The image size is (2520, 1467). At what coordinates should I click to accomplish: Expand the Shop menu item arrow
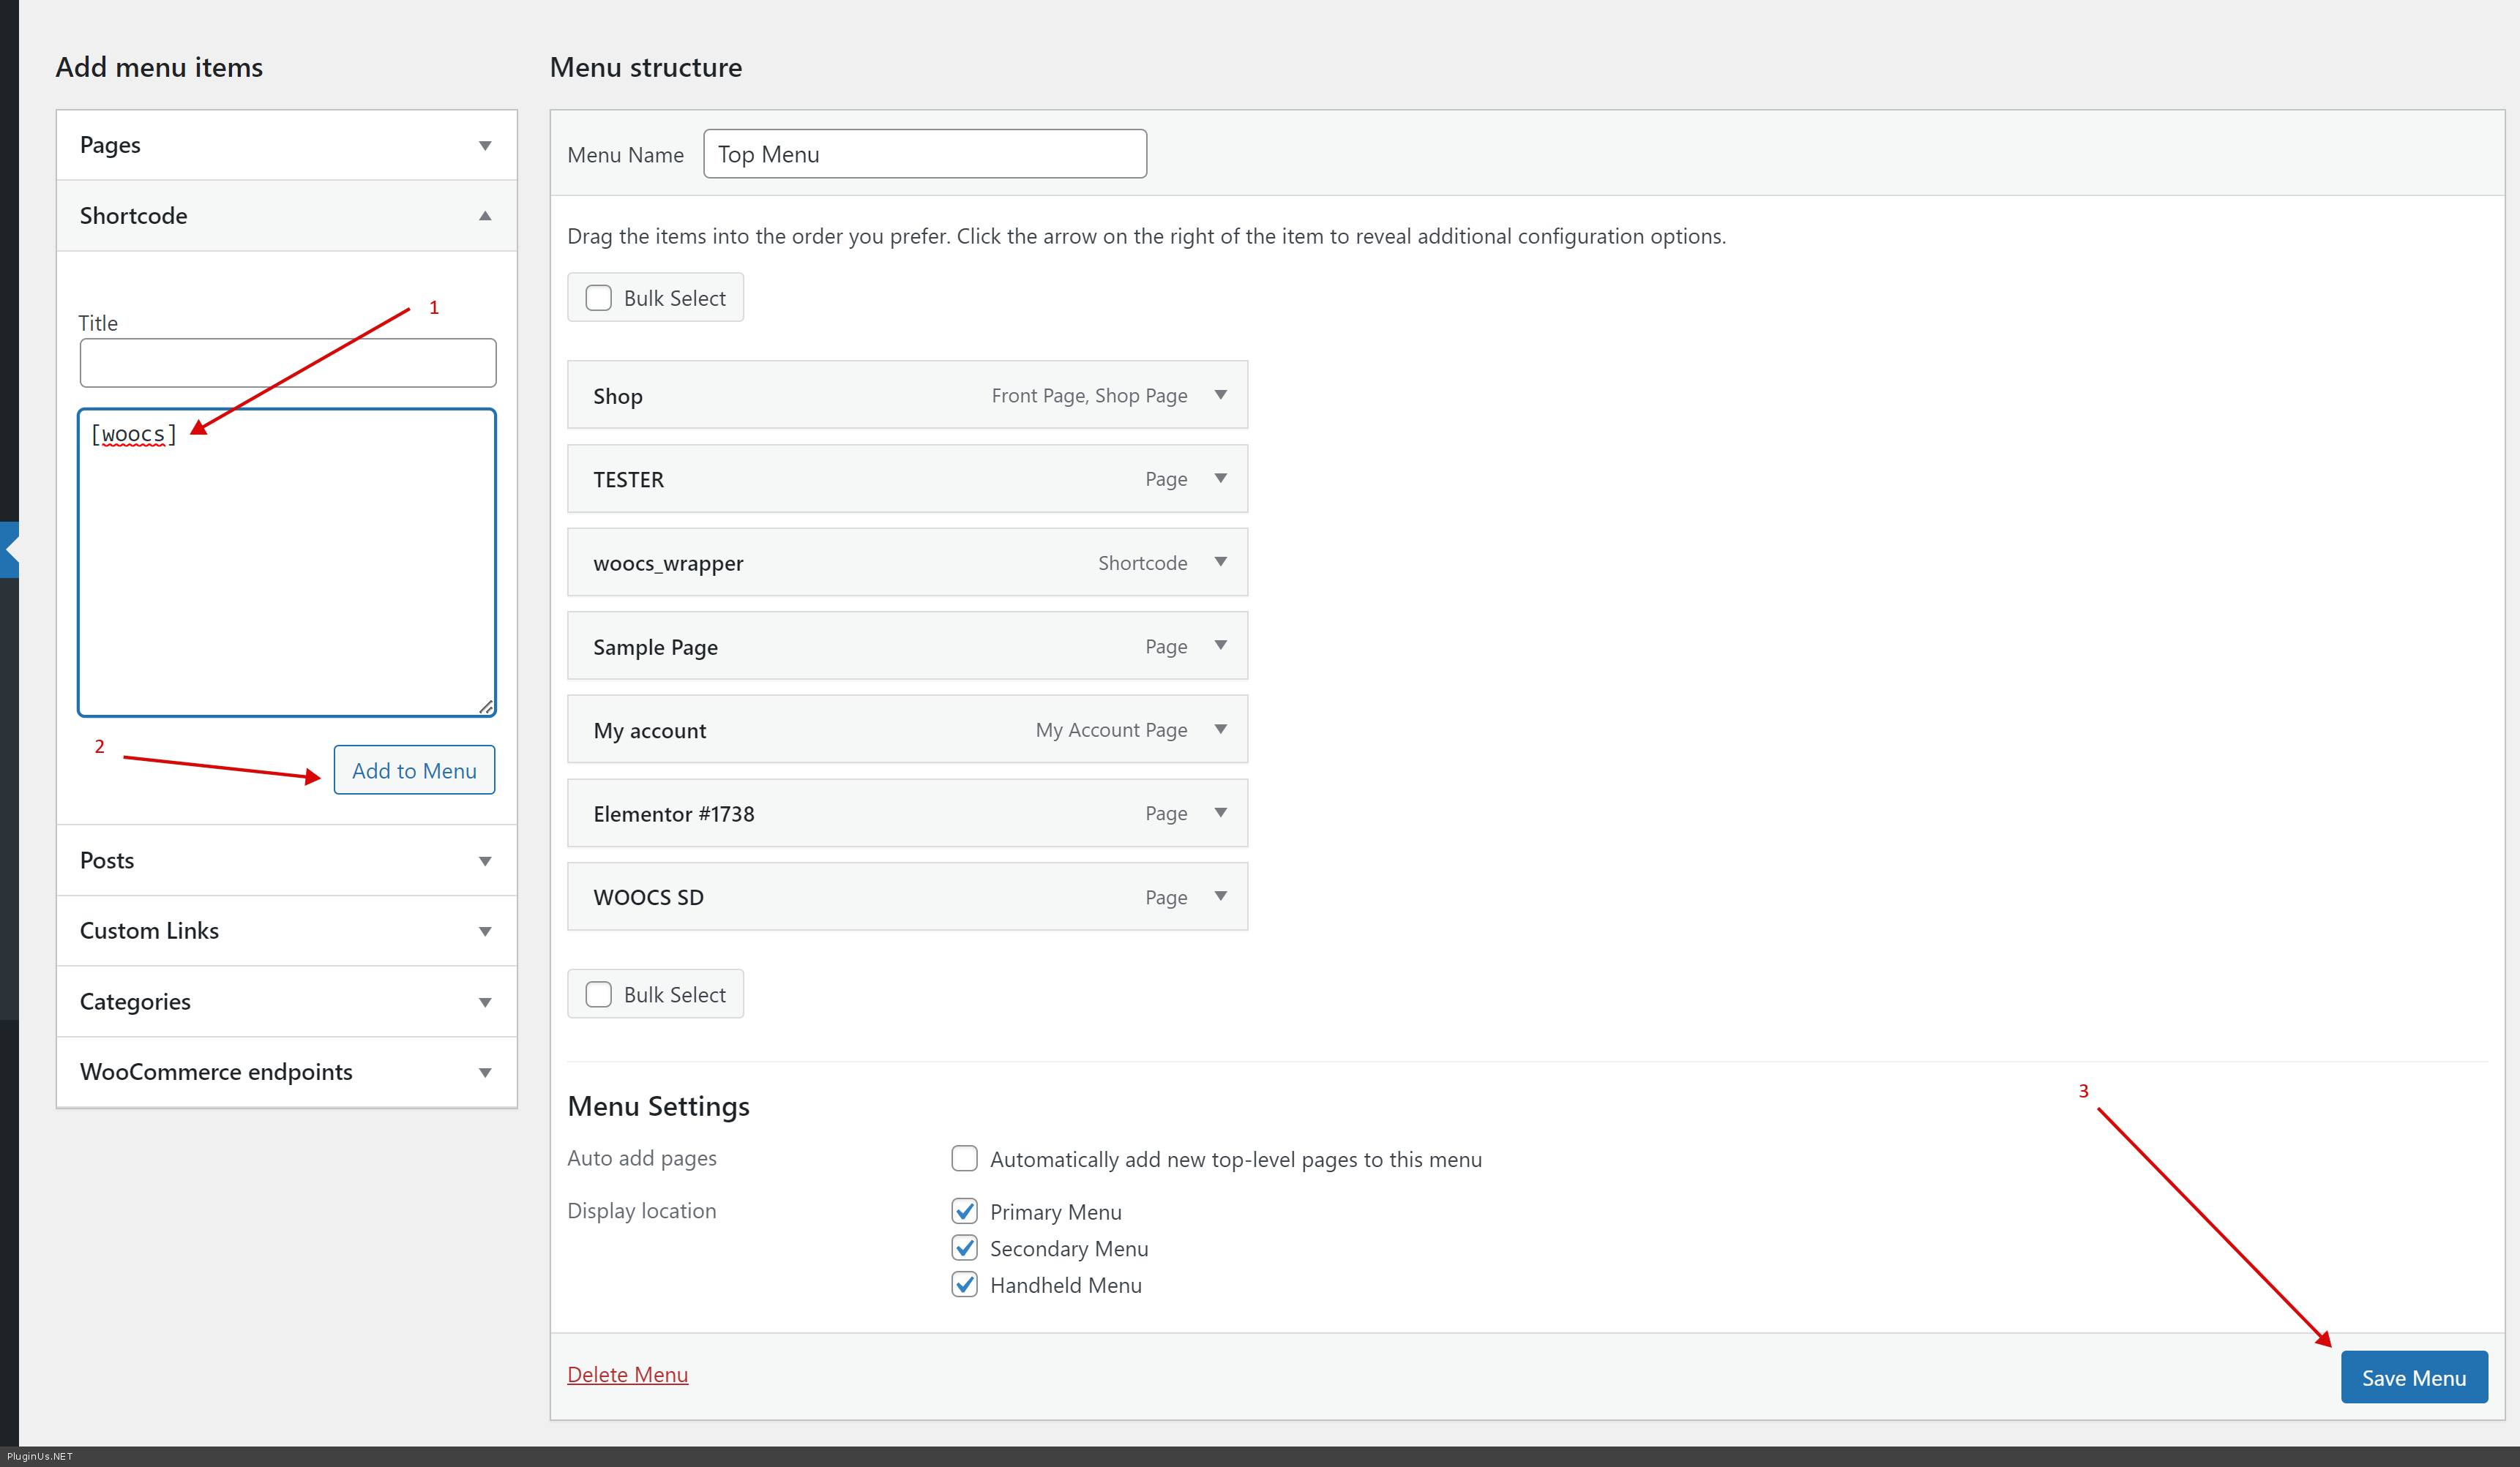(x=1220, y=395)
